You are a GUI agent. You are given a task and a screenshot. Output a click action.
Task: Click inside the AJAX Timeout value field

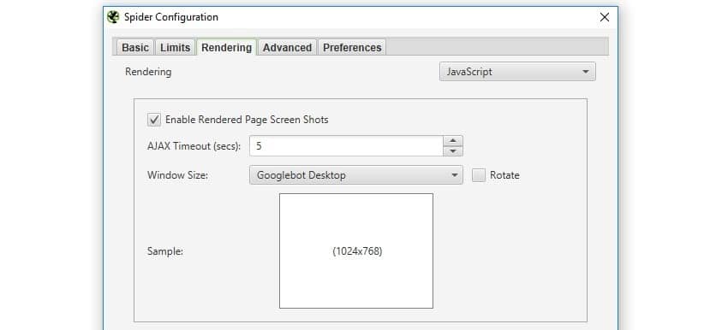pos(346,146)
